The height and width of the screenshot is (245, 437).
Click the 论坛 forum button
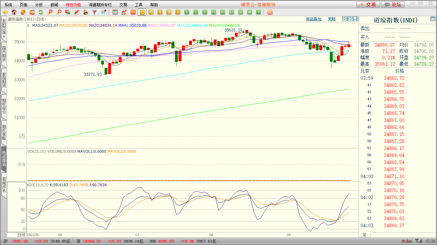393,4
